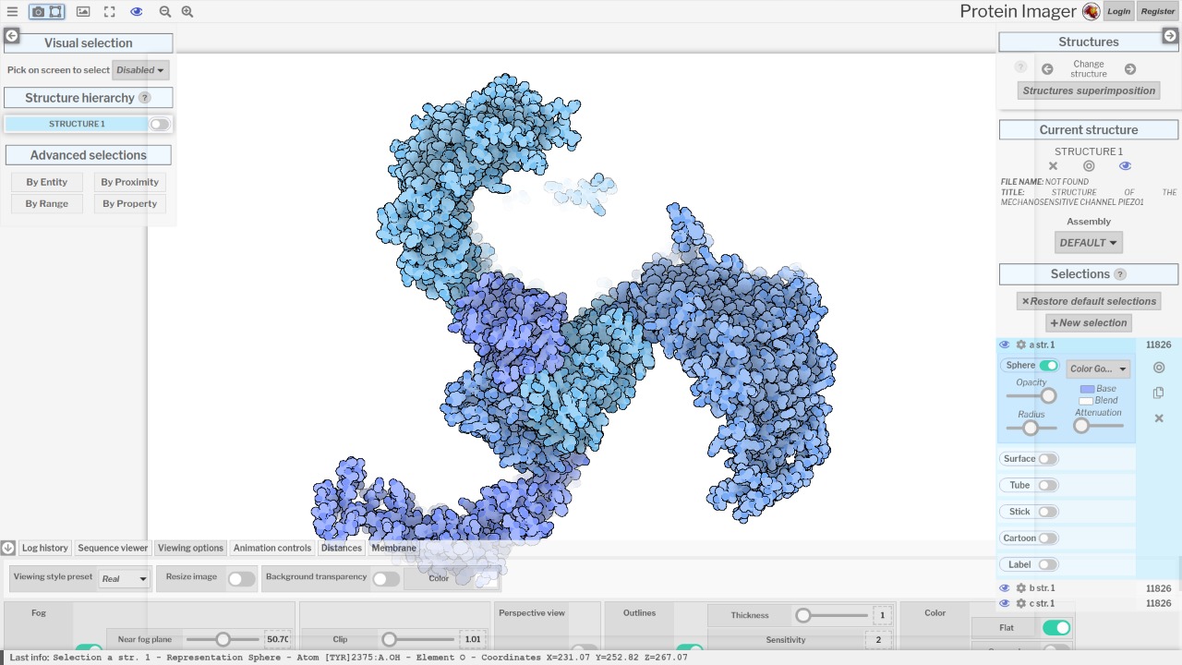Click the Base color swatch
The width and height of the screenshot is (1182, 665).
click(1087, 389)
